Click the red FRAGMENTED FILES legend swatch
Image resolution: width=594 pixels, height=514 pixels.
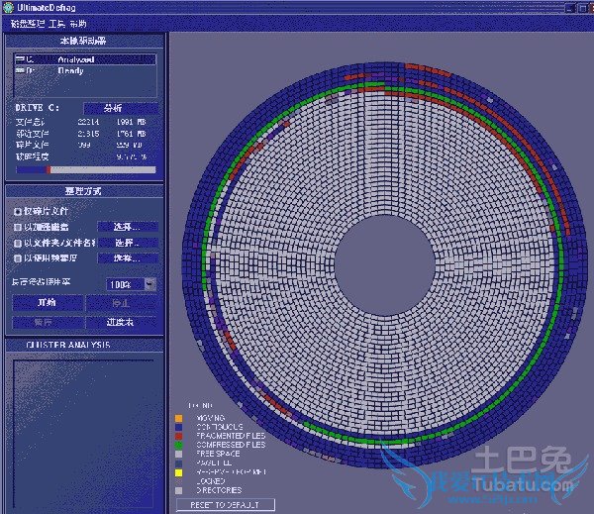click(179, 437)
